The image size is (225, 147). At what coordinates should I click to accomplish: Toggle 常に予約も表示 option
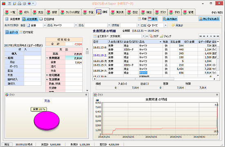click(x=209, y=19)
